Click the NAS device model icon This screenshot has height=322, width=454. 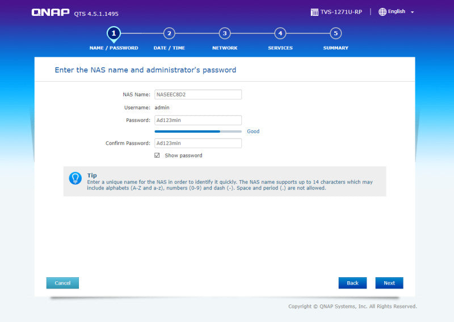pyautogui.click(x=314, y=12)
